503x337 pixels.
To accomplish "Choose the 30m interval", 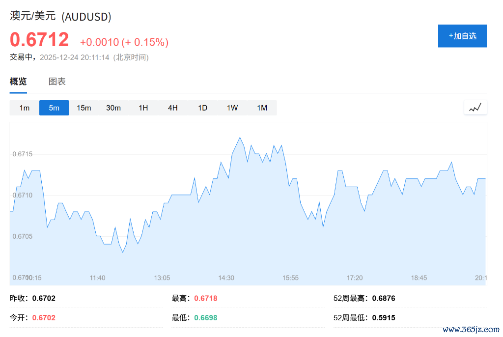I will (x=113, y=108).
